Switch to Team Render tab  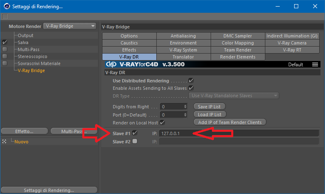click(238, 50)
